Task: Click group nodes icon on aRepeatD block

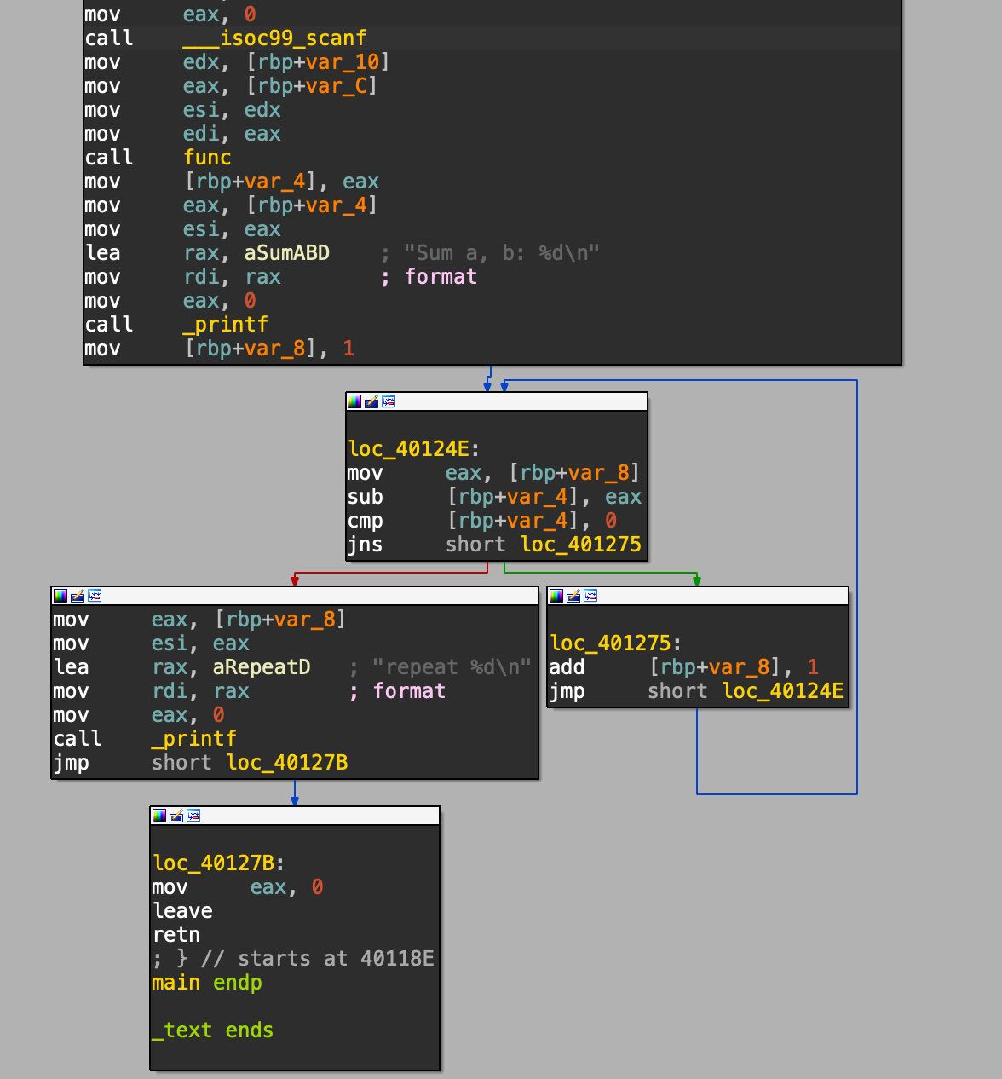Action: [x=95, y=596]
